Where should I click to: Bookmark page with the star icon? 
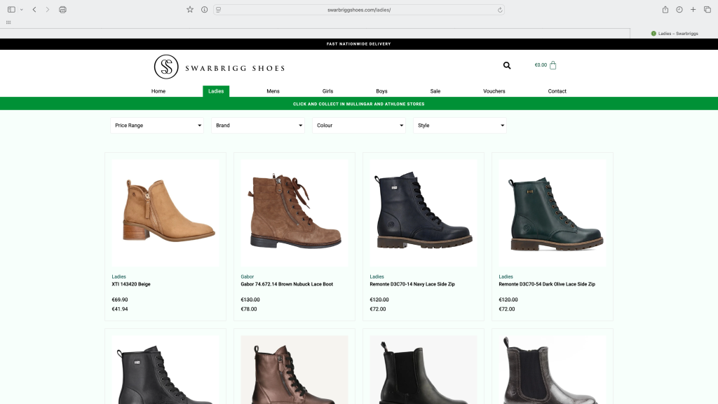tap(190, 10)
